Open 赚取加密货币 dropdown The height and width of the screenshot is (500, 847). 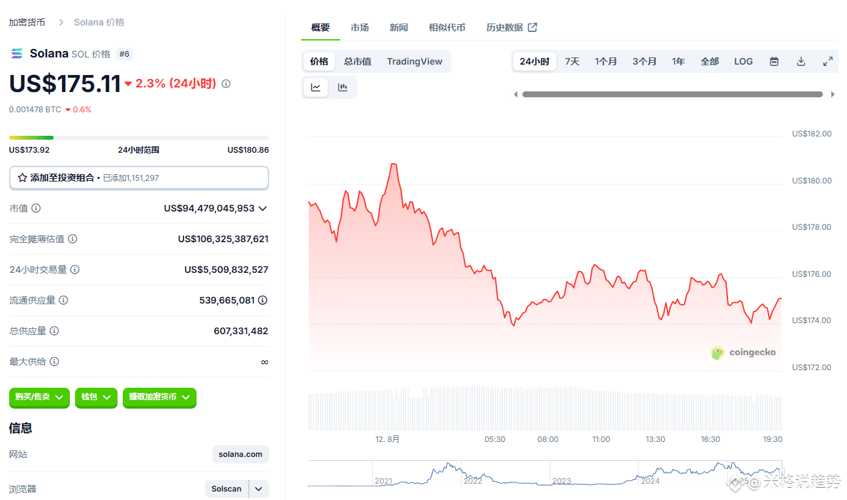coord(159,397)
